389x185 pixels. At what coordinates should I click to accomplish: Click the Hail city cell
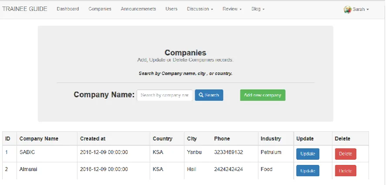coord(192,169)
